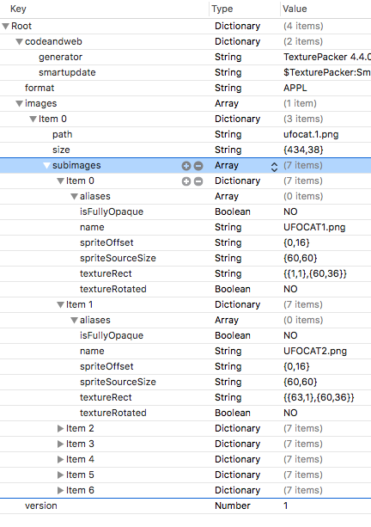Click the ufocat.1.png path value
The width and height of the screenshot is (371, 527).
tap(311, 134)
